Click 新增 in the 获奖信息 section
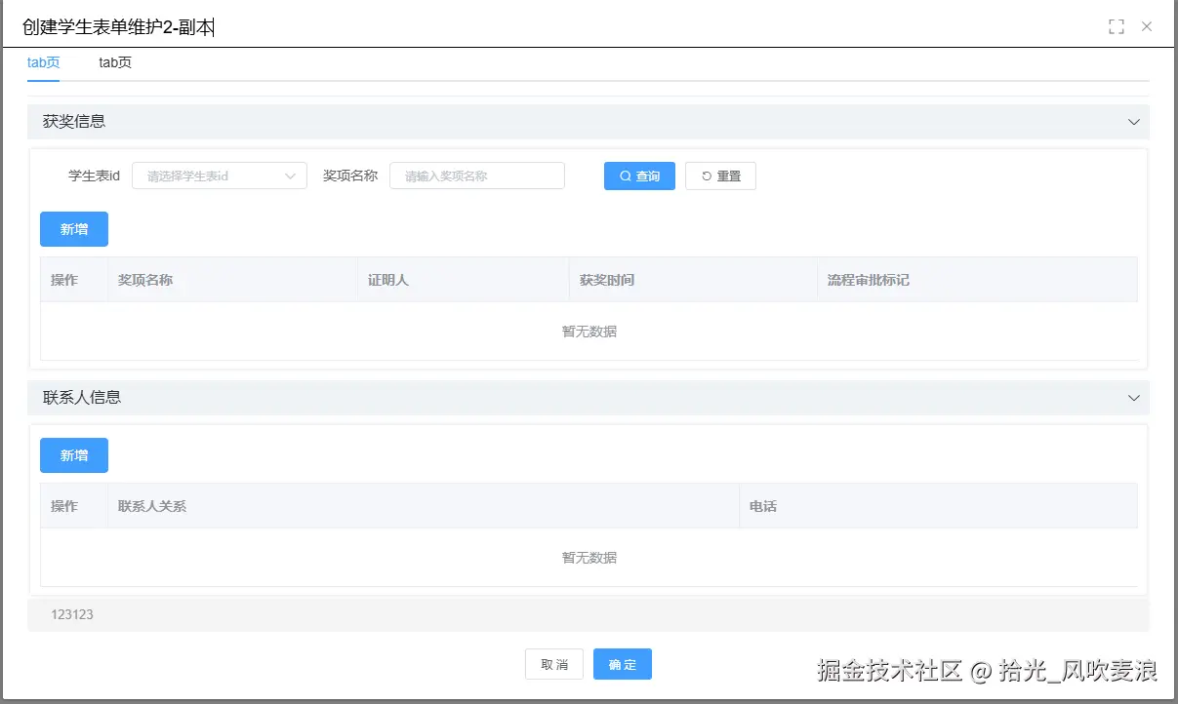This screenshot has width=1178, height=704. point(74,229)
